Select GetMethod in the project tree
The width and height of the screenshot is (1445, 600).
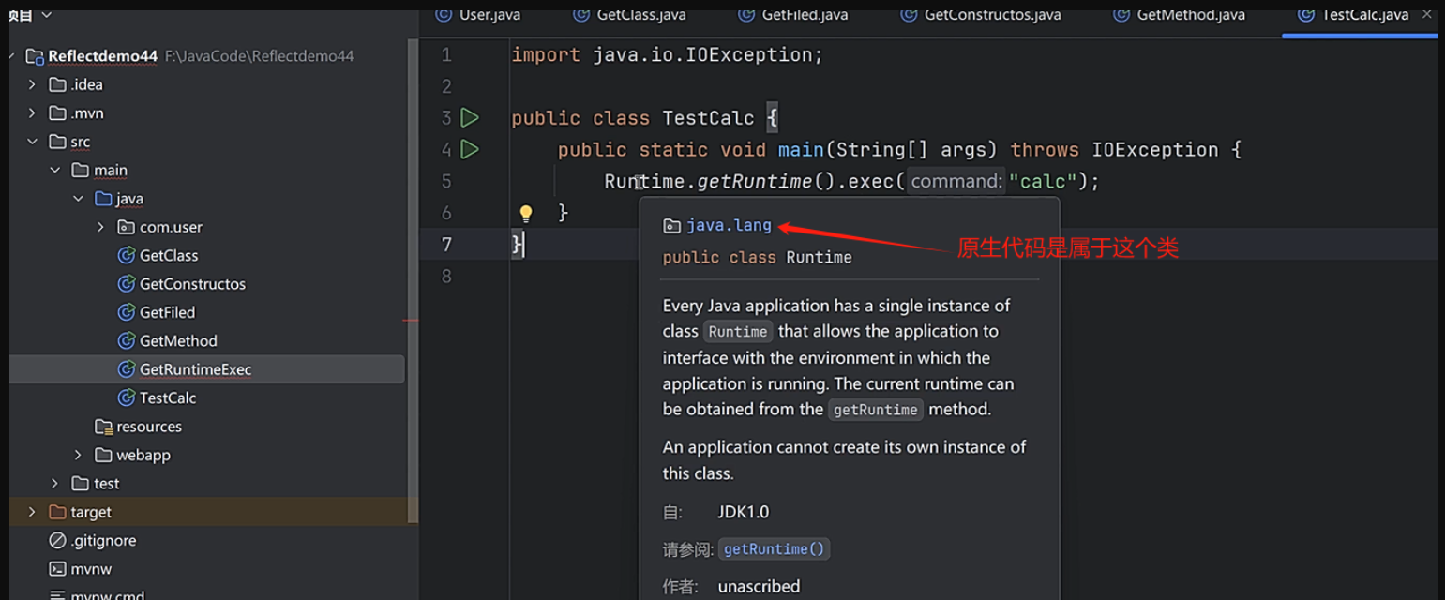pos(178,340)
